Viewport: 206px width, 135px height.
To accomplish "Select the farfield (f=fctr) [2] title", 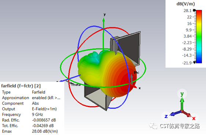I will tap(21, 86).
